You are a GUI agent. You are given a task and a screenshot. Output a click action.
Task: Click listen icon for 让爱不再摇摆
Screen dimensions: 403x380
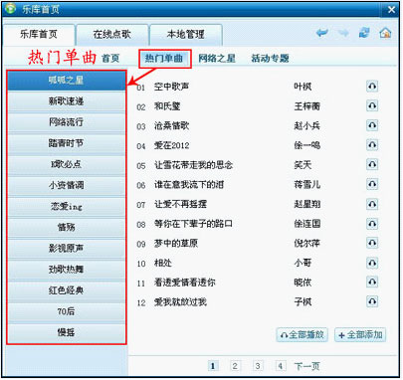372,204
